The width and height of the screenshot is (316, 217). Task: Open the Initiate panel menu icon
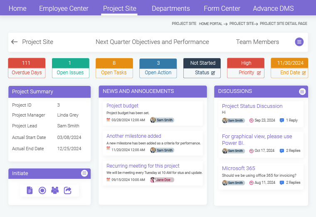point(84,173)
